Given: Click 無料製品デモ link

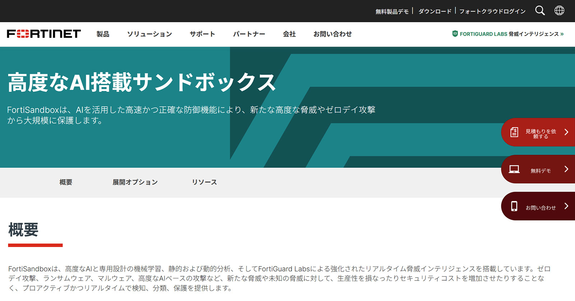Looking at the screenshot, I should point(392,12).
